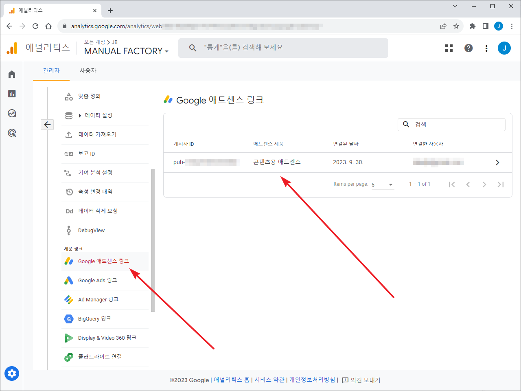
Task: Open the J account avatar in Analytics header
Action: coord(504,48)
